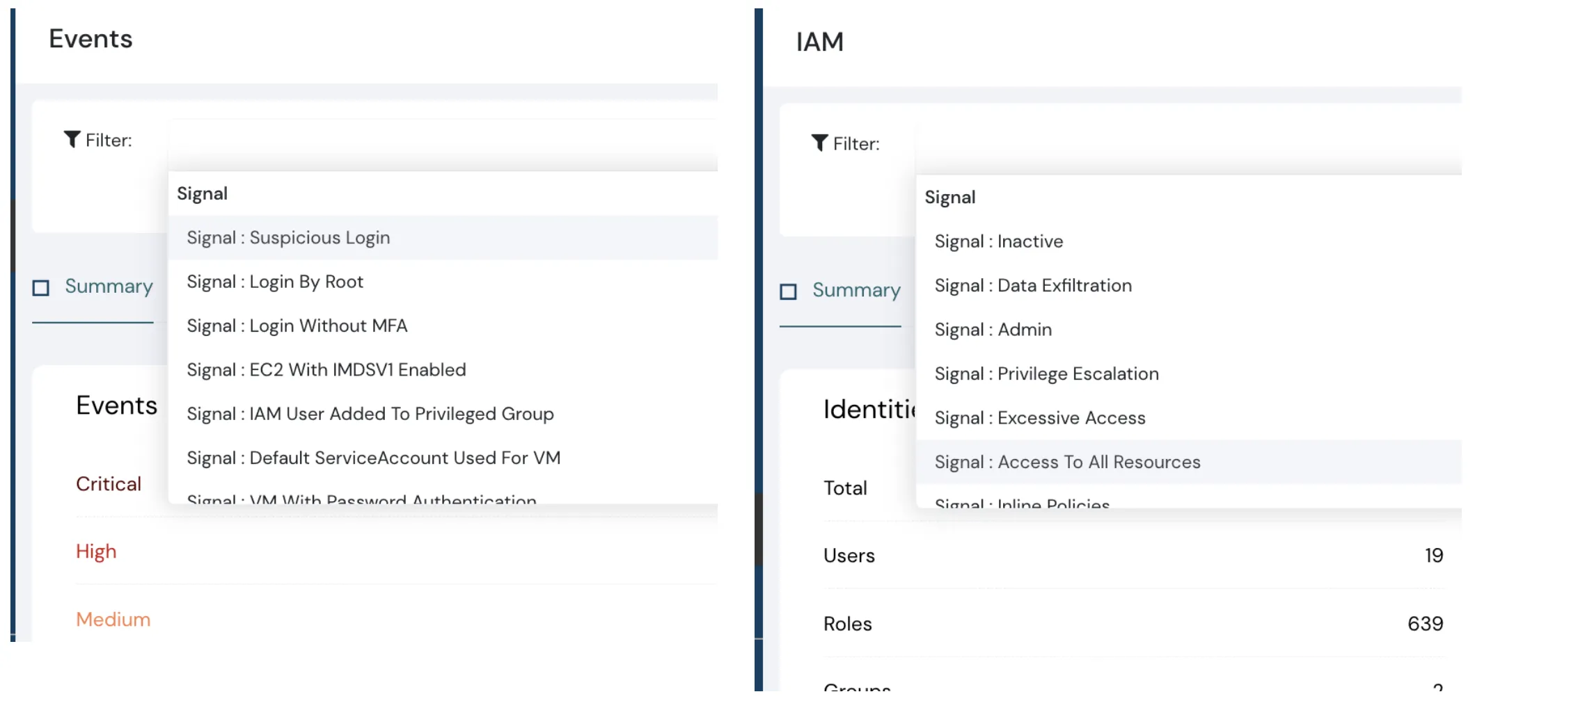
Task: Choose Signal : Access To All Resources
Action: [x=1067, y=462]
